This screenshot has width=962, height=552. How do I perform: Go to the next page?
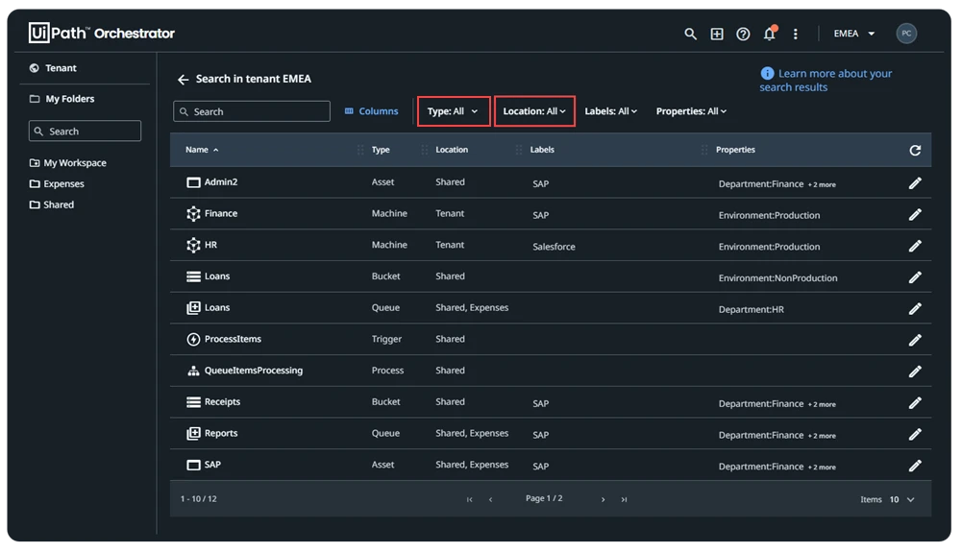click(x=604, y=500)
